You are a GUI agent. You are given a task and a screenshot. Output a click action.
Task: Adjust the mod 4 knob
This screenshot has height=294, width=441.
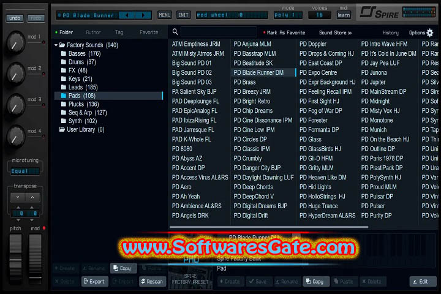15,137
